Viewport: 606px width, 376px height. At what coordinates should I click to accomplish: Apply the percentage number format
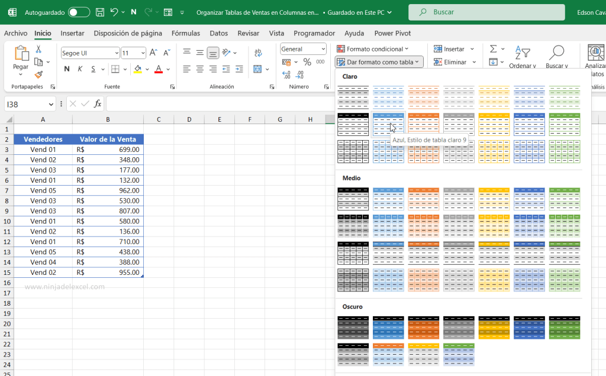(307, 61)
